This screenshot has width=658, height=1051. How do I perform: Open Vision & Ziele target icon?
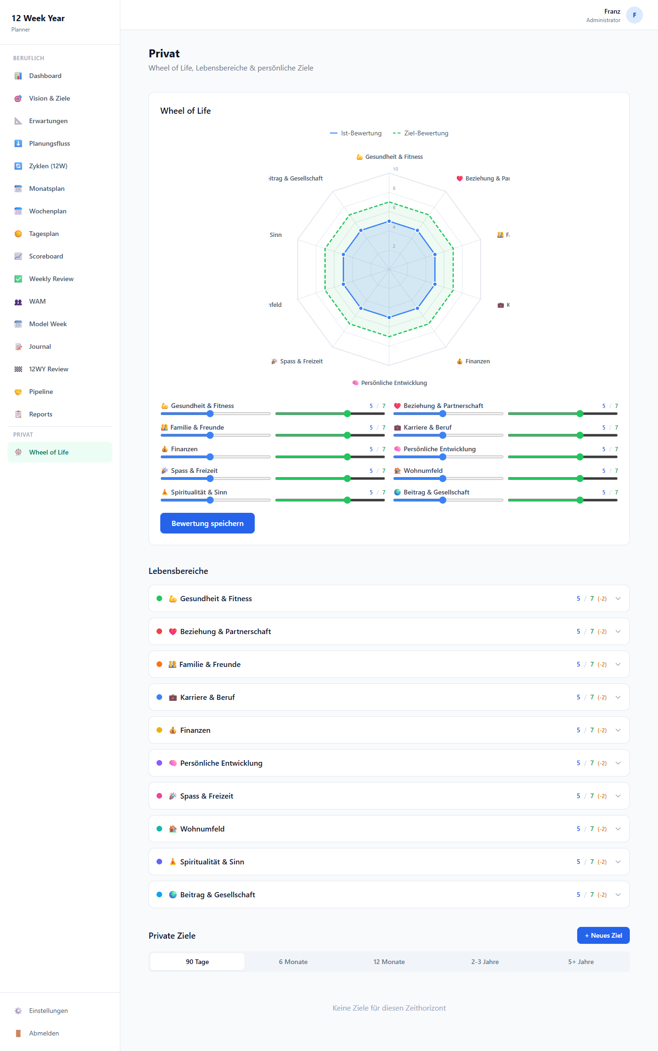18,99
